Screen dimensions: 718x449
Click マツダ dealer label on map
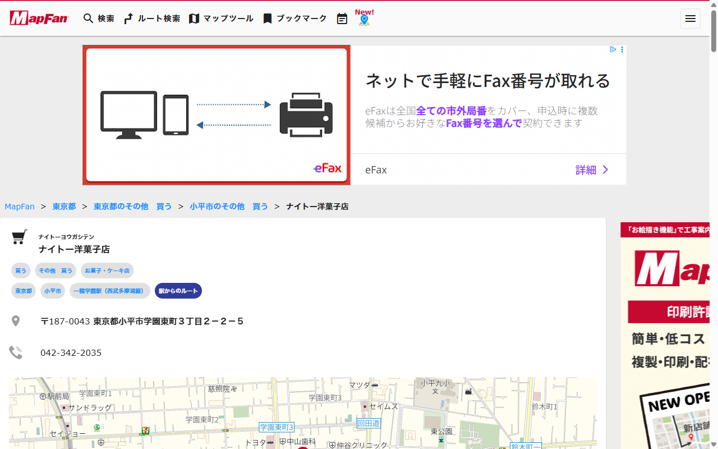(x=360, y=385)
